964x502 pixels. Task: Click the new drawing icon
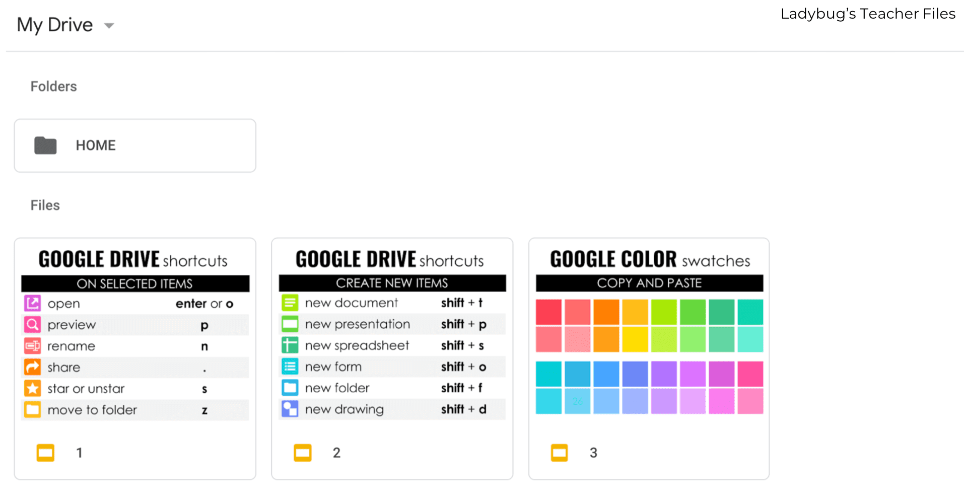pyautogui.click(x=290, y=409)
